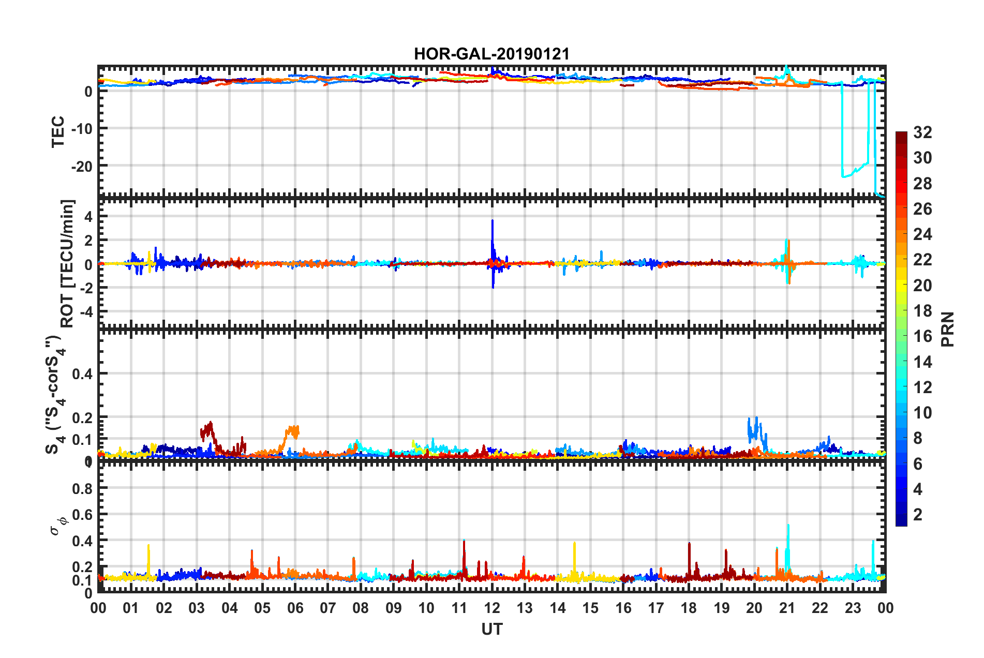Viewport: 984px width, 658px height.
Task: Click the PRN colorbar gradient
Action: [901, 329]
